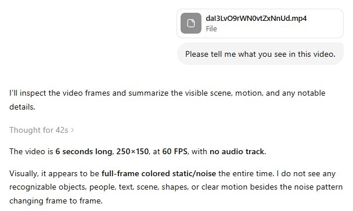
Task: Click the document icon in the attachment card
Action: coord(191,23)
